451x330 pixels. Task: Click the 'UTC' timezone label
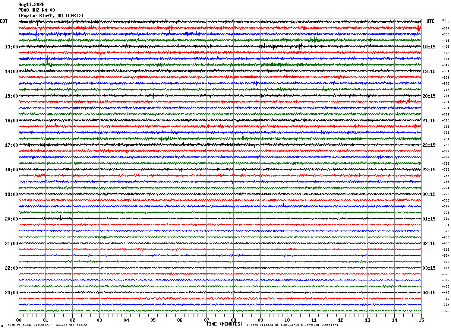click(x=430, y=21)
